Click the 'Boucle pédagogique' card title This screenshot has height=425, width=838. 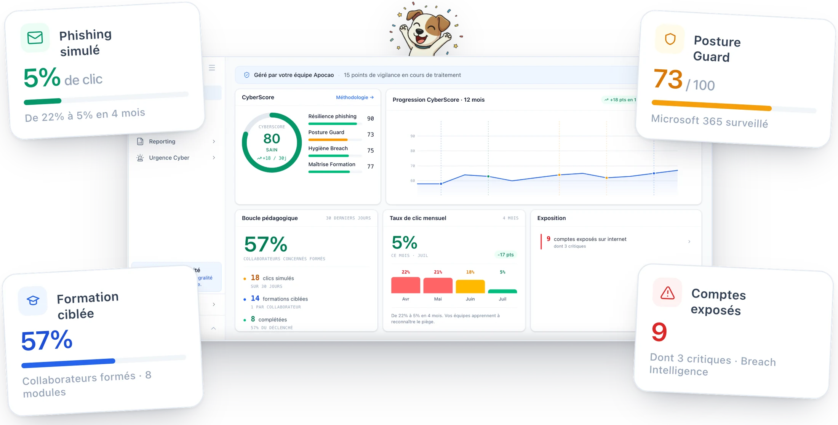point(270,218)
